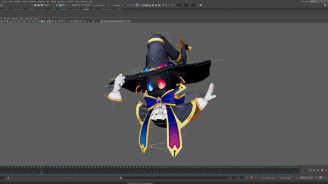The width and height of the screenshot is (328, 184).
Task: Open the Deform menu
Action: 54,2
